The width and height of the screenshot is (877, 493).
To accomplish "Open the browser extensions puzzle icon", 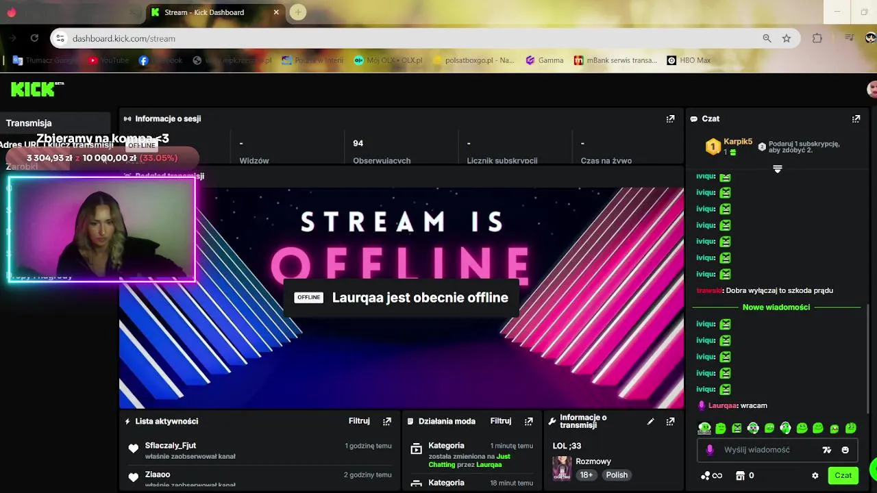I will tap(817, 38).
